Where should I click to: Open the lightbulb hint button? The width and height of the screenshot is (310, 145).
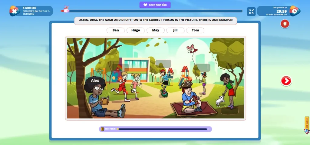pyautogui.click(x=285, y=24)
